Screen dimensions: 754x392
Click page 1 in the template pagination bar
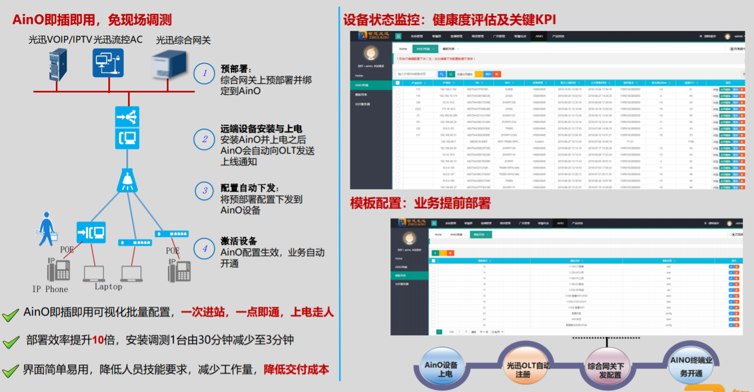(x=439, y=332)
